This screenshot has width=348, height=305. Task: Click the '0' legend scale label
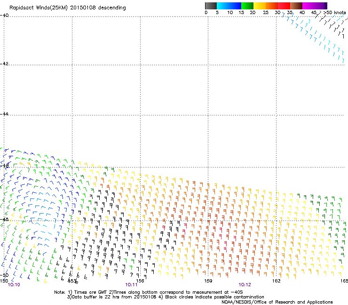(206, 13)
